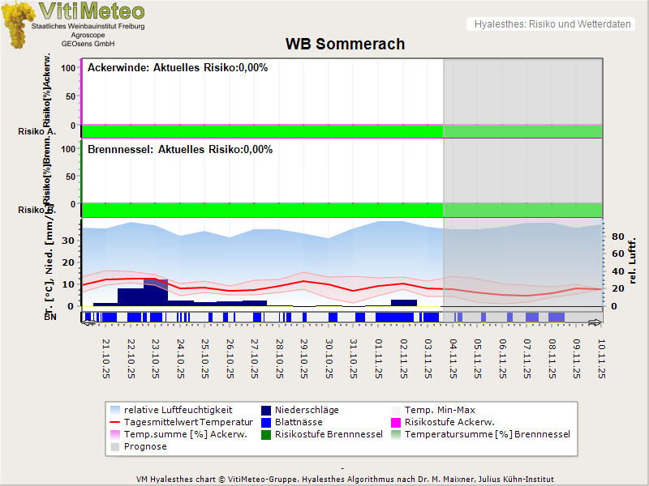Screen dimensions: 649x486
Task: Click the Prognose gray legend swatch
Action: pos(116,447)
